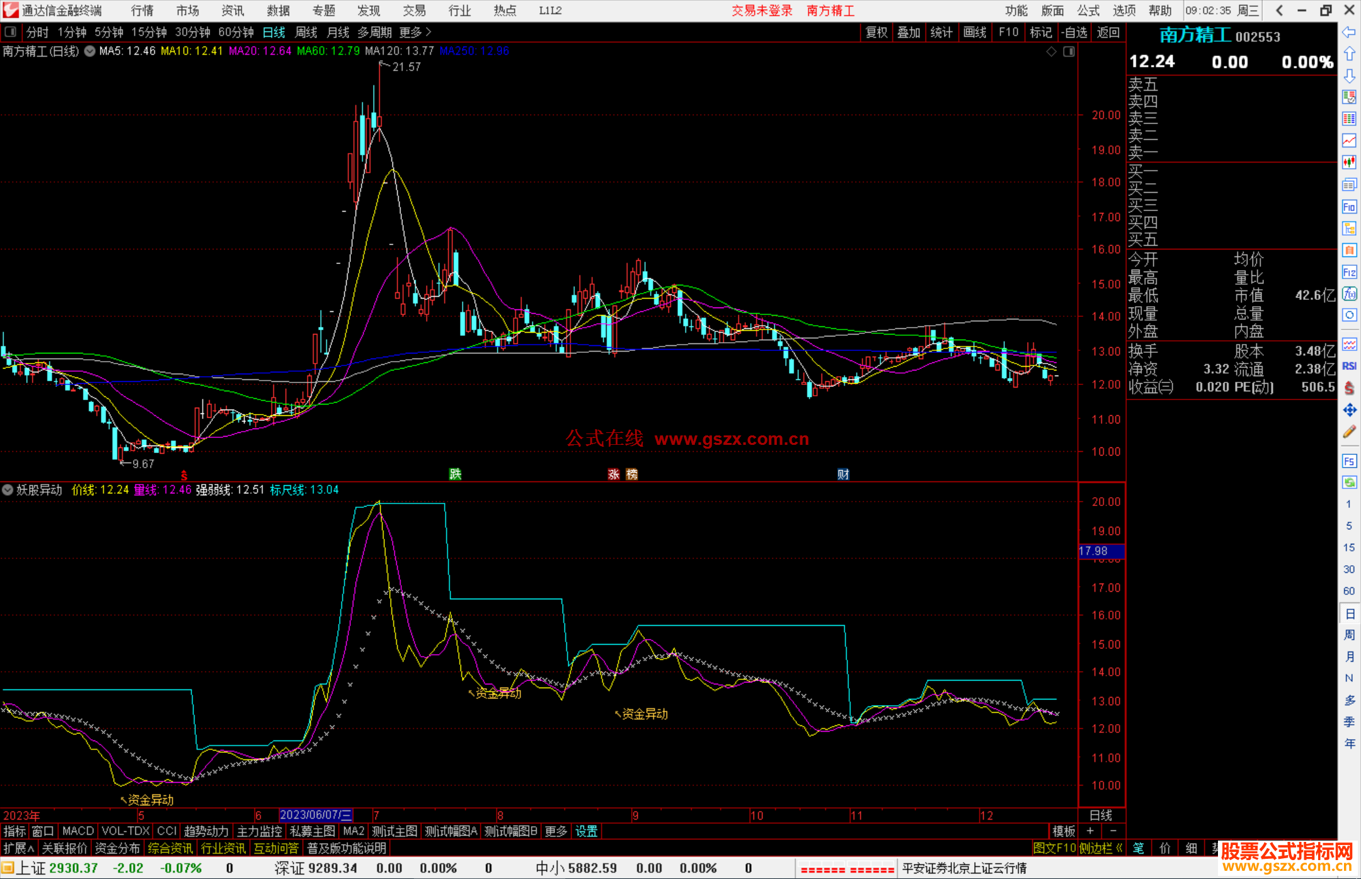1361x879 pixels.
Task: Click the 复权 toolbar button
Action: (876, 32)
